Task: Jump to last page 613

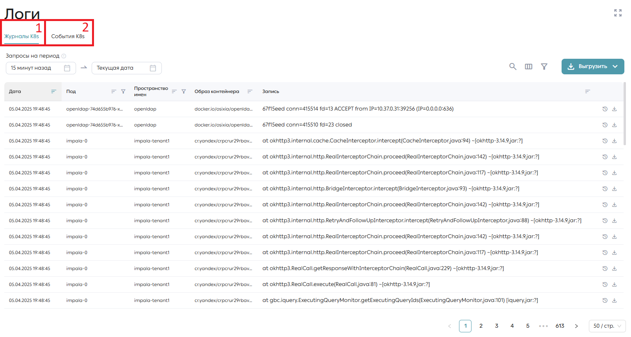Action: point(560,326)
